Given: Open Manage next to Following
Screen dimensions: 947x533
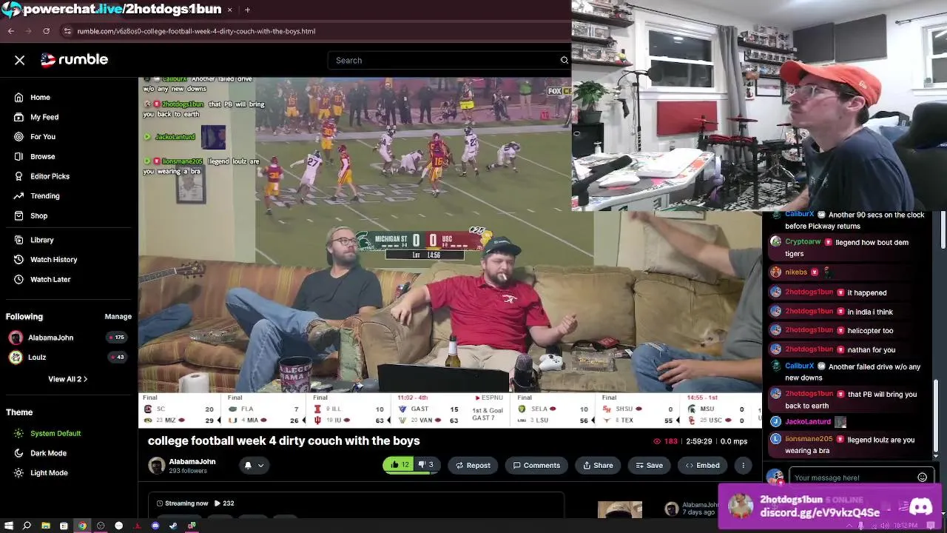Looking at the screenshot, I should point(118,316).
